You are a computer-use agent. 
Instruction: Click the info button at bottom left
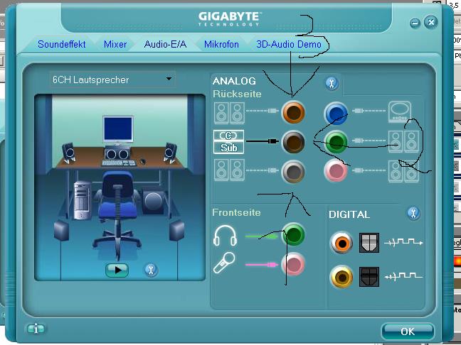[x=36, y=329]
